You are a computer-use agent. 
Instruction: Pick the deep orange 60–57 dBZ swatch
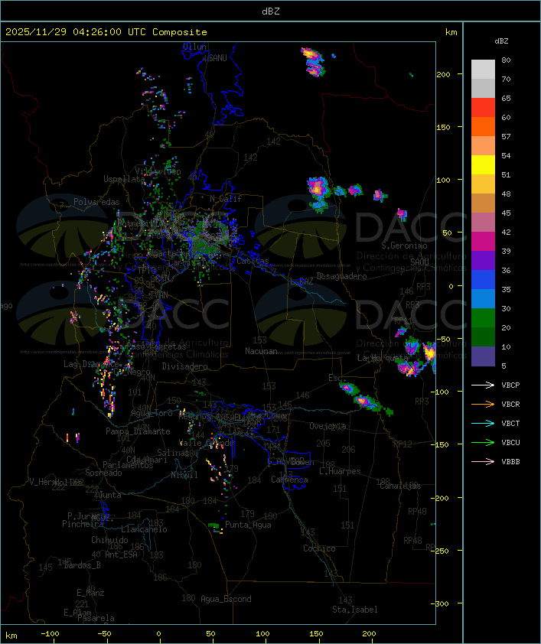(483, 127)
